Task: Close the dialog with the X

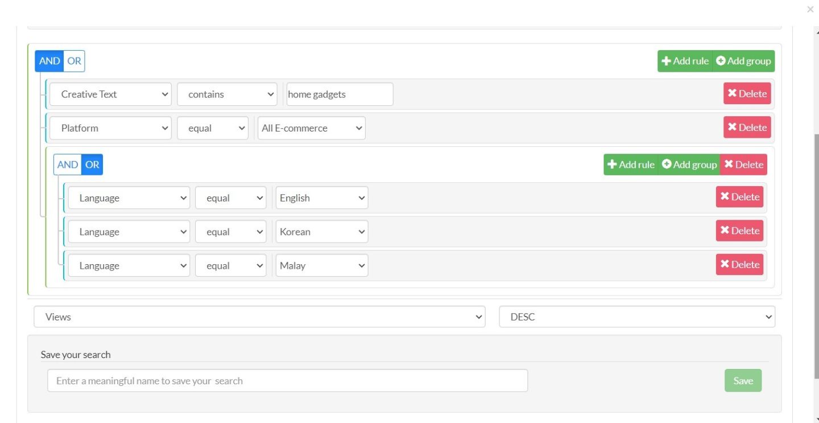Action: click(810, 9)
